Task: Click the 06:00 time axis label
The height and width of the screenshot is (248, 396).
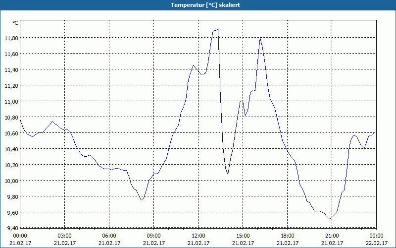Action: coord(109,236)
